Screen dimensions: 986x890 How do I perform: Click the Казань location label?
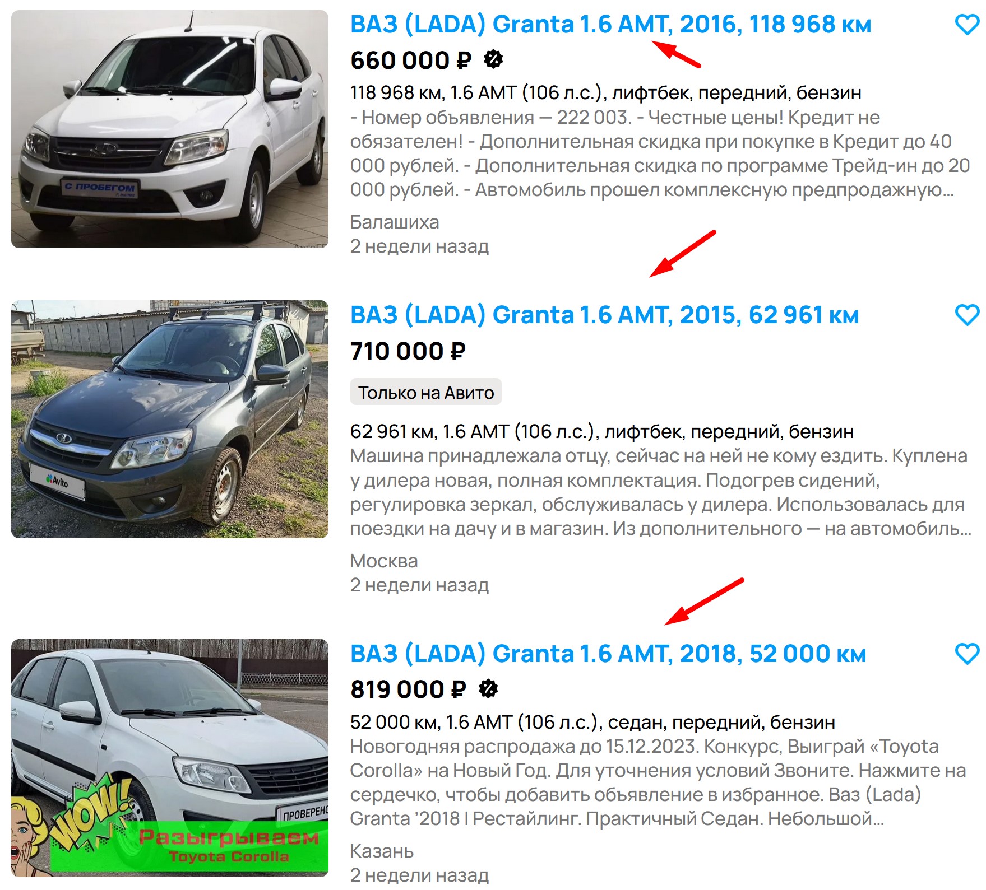pyautogui.click(x=382, y=851)
